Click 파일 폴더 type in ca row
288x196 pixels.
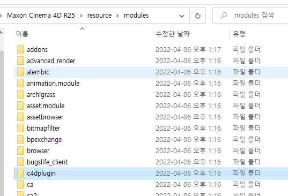pos(246,184)
